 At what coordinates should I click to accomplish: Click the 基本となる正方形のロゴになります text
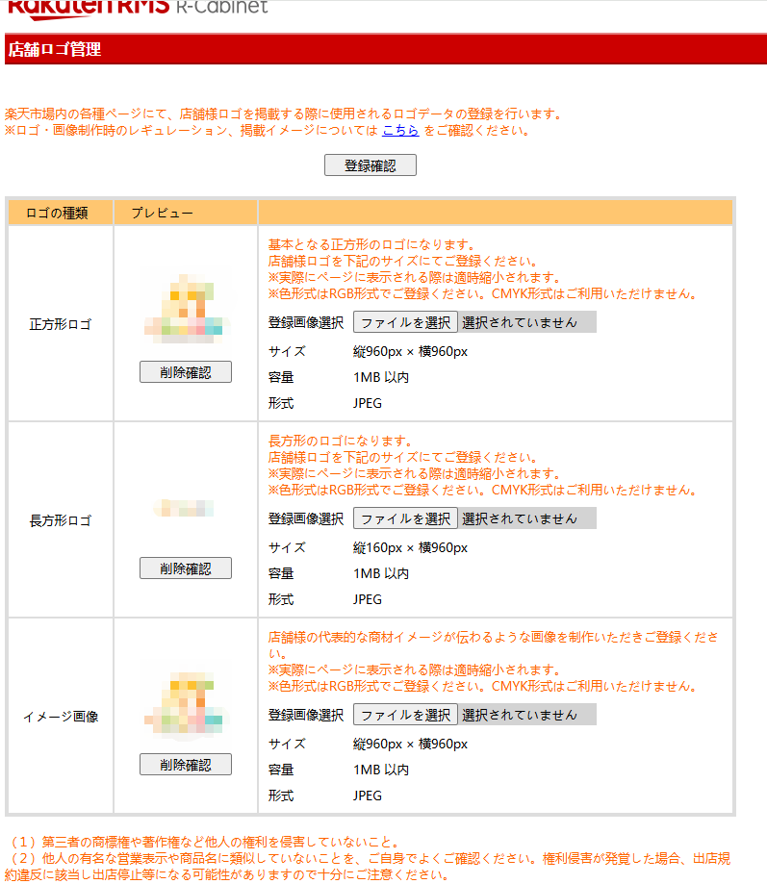tap(372, 244)
